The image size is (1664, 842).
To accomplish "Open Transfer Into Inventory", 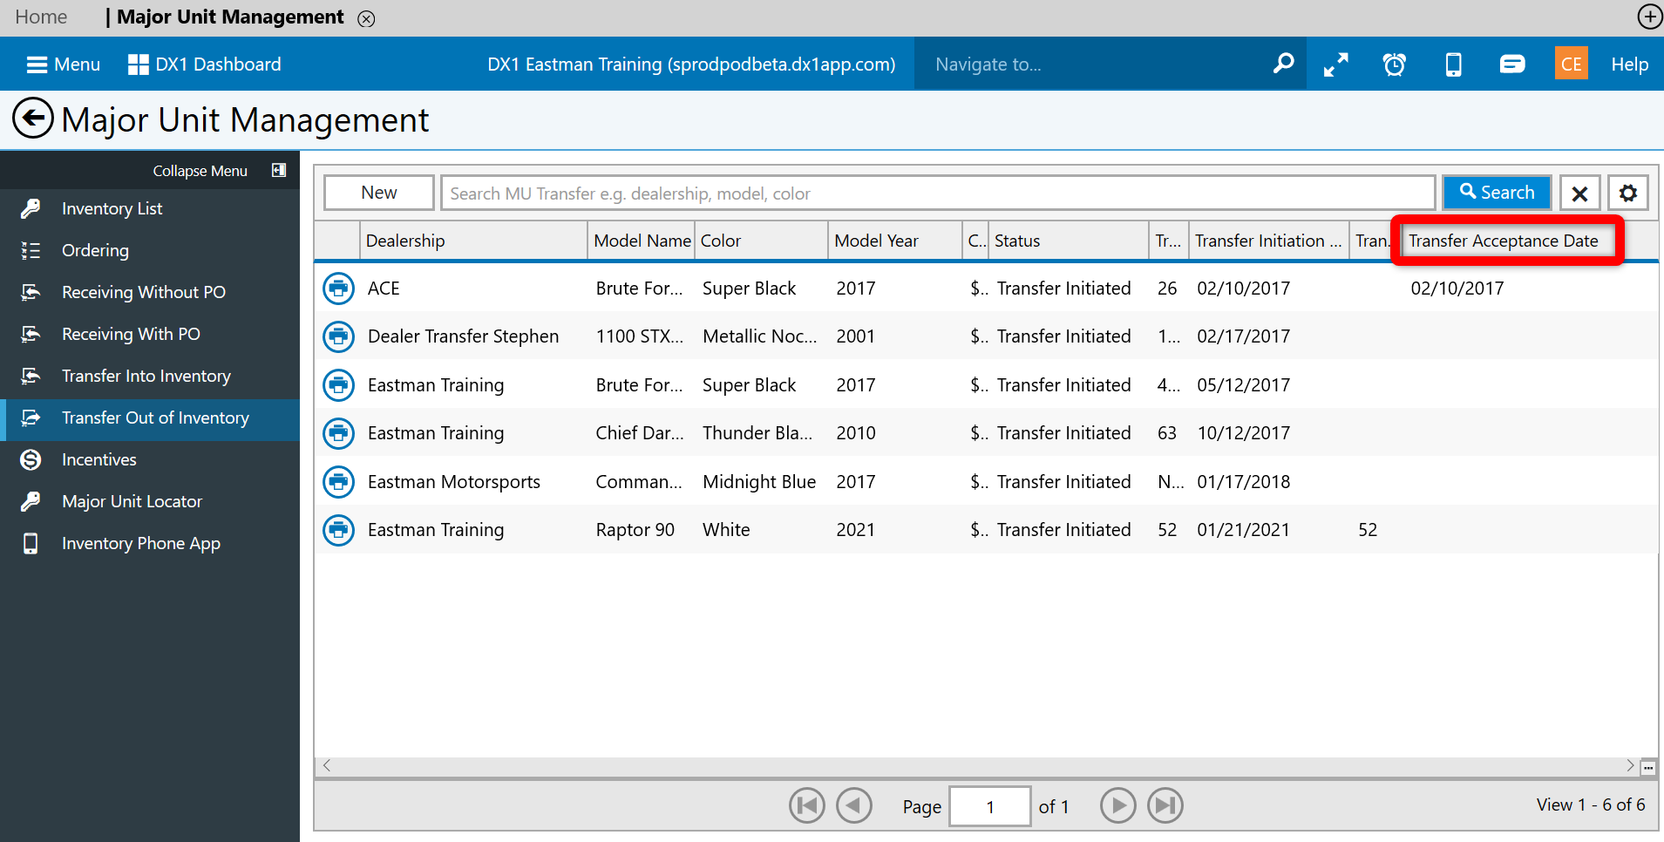I will click(150, 376).
